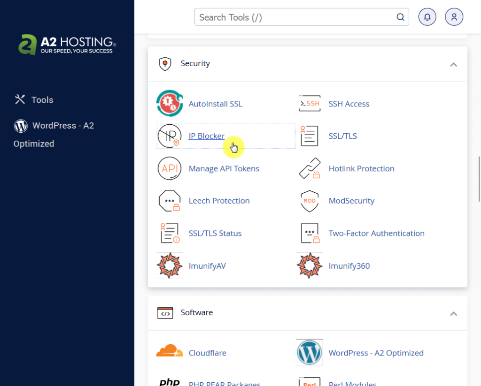The image size is (481, 386).
Task: Open the Imunify360 link
Action: pos(349,266)
